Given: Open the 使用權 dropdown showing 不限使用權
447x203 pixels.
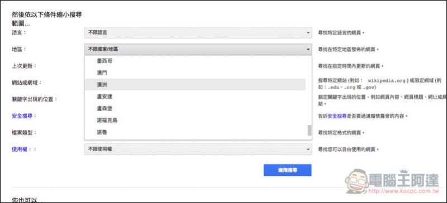Looking at the screenshot, I should point(198,149).
